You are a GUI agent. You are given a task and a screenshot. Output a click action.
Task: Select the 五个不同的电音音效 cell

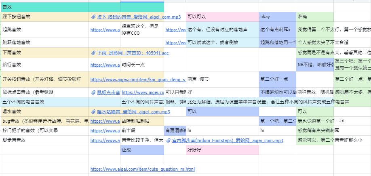[x=44, y=102]
